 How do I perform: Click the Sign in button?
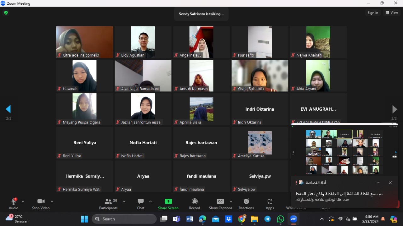tap(373, 13)
